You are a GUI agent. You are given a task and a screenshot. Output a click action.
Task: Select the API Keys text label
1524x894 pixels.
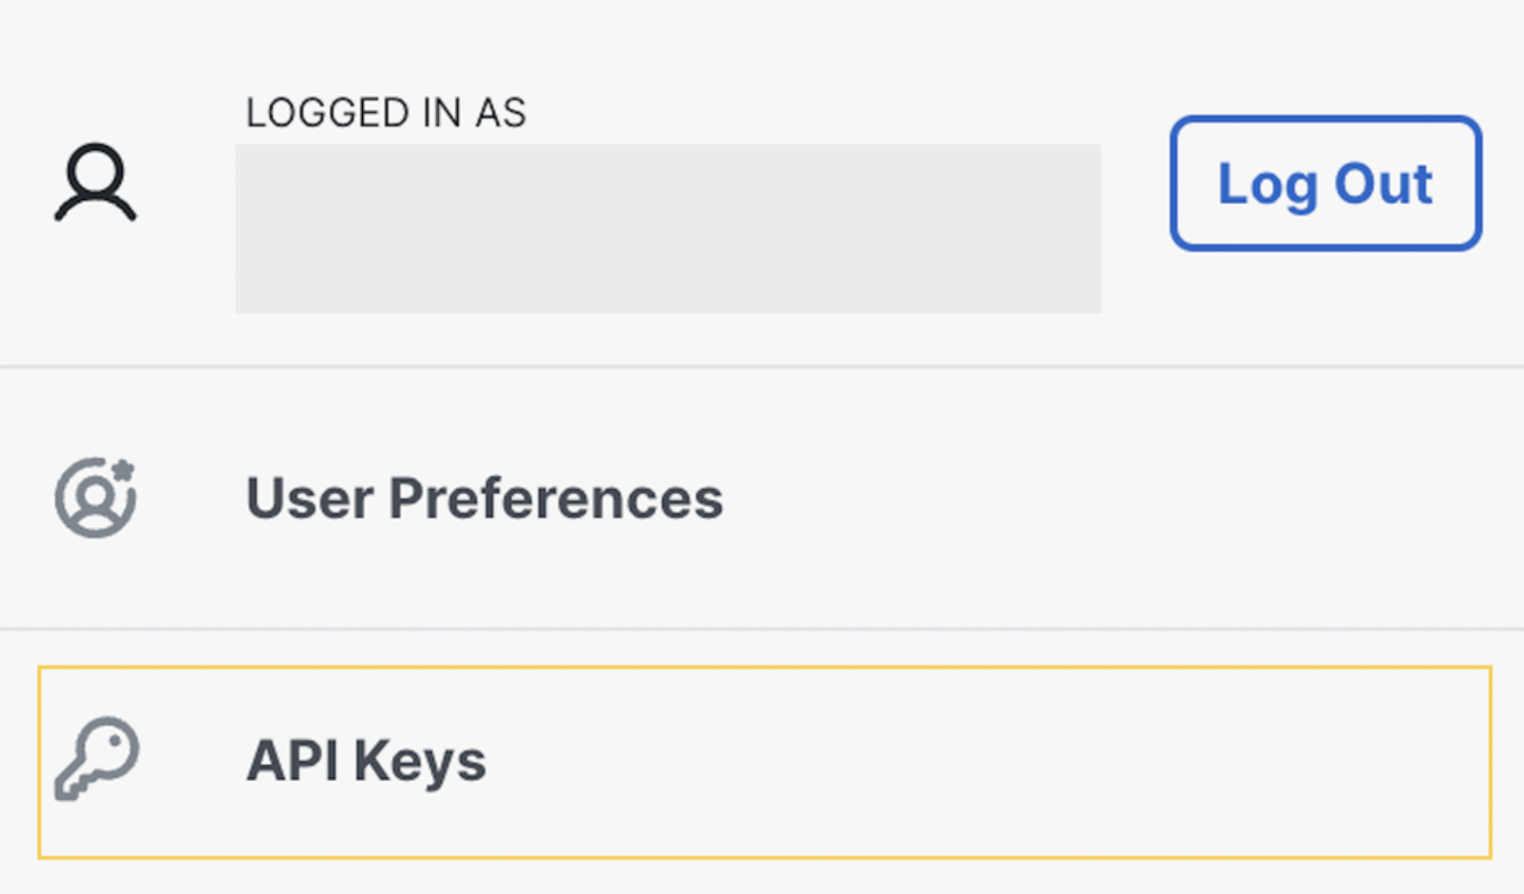pyautogui.click(x=365, y=761)
